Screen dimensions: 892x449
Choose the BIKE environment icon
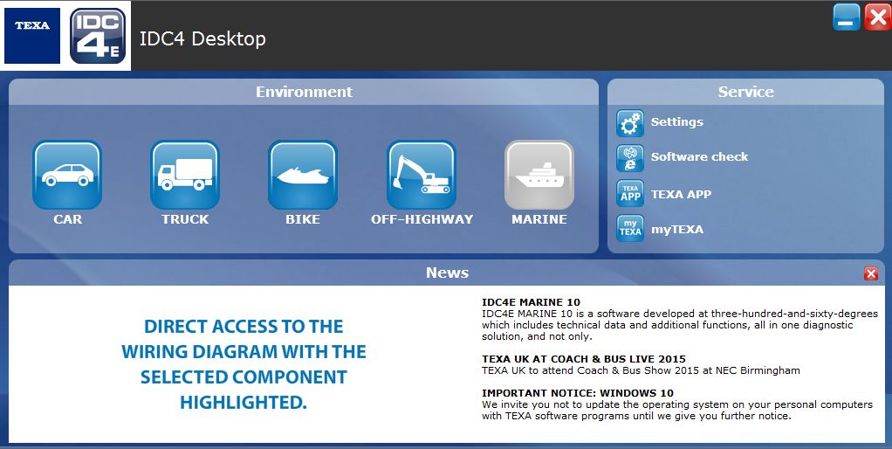pos(303,175)
